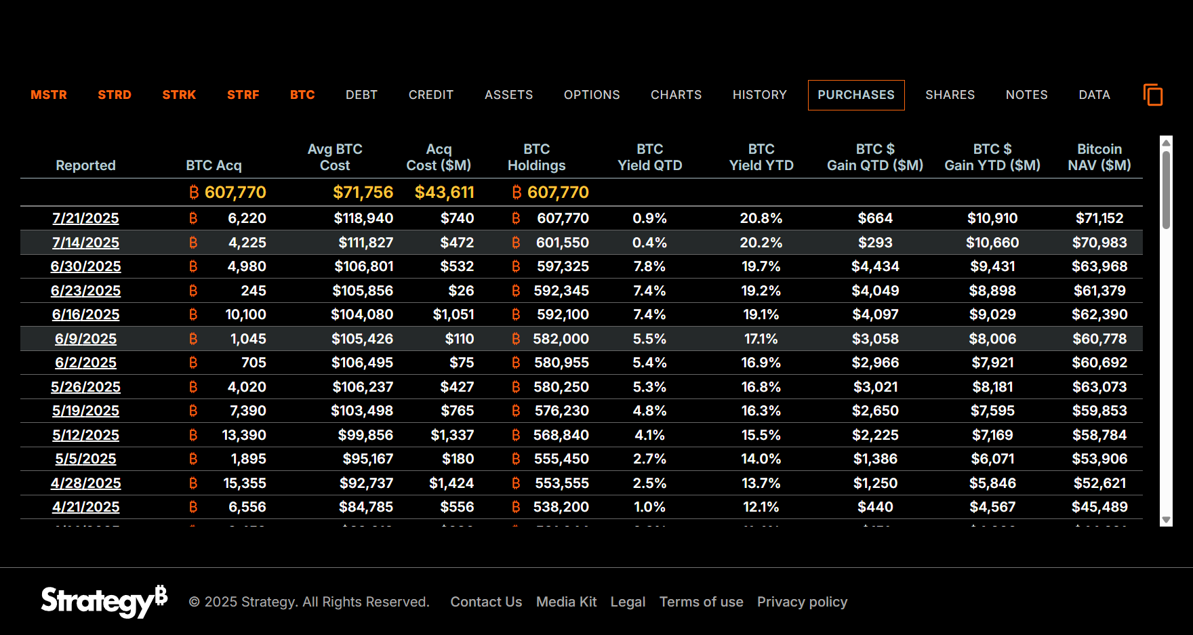1193x635 pixels.
Task: Click the 5/19/2025 date link
Action: pyautogui.click(x=85, y=411)
